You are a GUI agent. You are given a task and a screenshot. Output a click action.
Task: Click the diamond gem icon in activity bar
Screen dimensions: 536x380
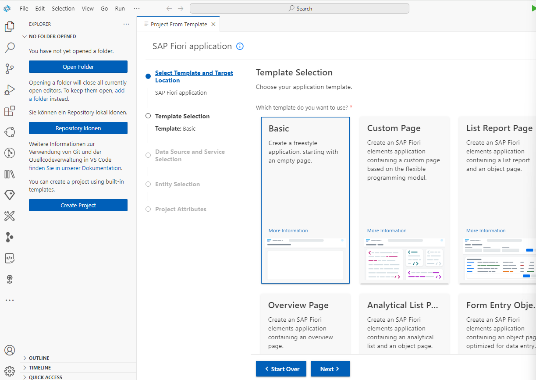pyautogui.click(x=9, y=195)
